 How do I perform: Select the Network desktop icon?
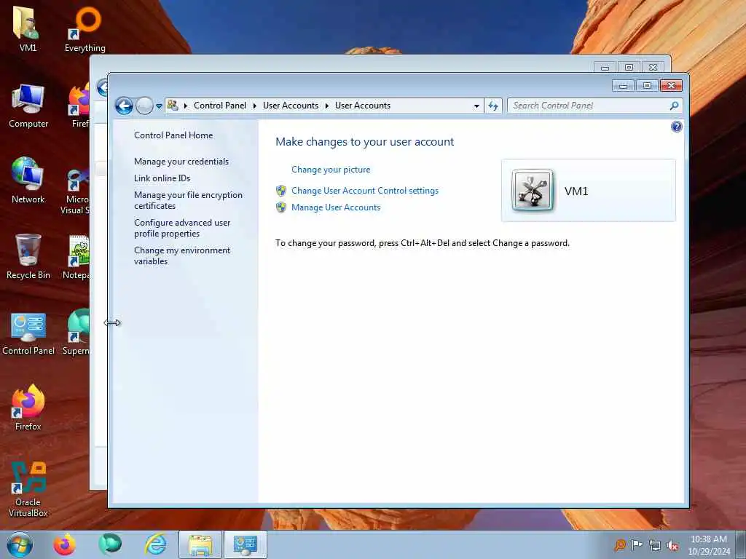pyautogui.click(x=28, y=181)
